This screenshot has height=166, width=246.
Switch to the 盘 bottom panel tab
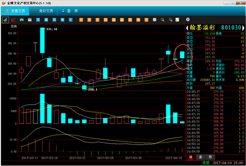click(x=200, y=157)
